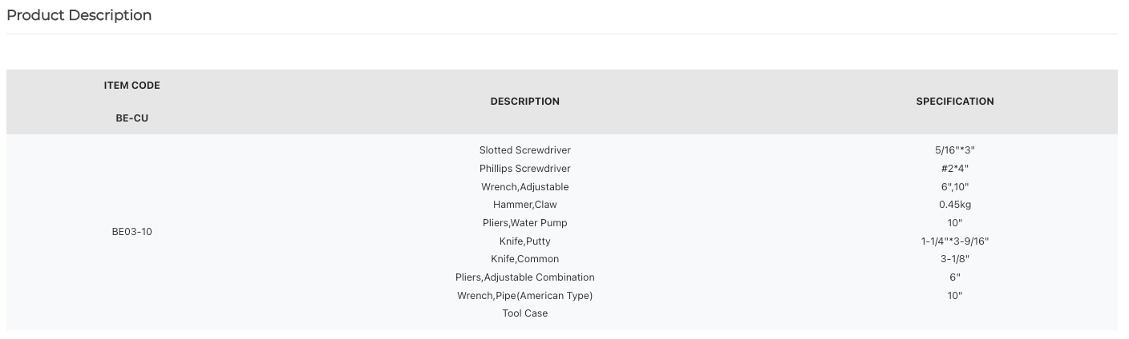1129x339 pixels.
Task: Click the SPECIFICATION column header
Action: 955,102
